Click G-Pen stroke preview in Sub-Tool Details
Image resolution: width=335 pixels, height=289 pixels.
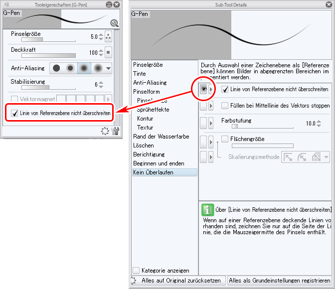[x=231, y=35]
